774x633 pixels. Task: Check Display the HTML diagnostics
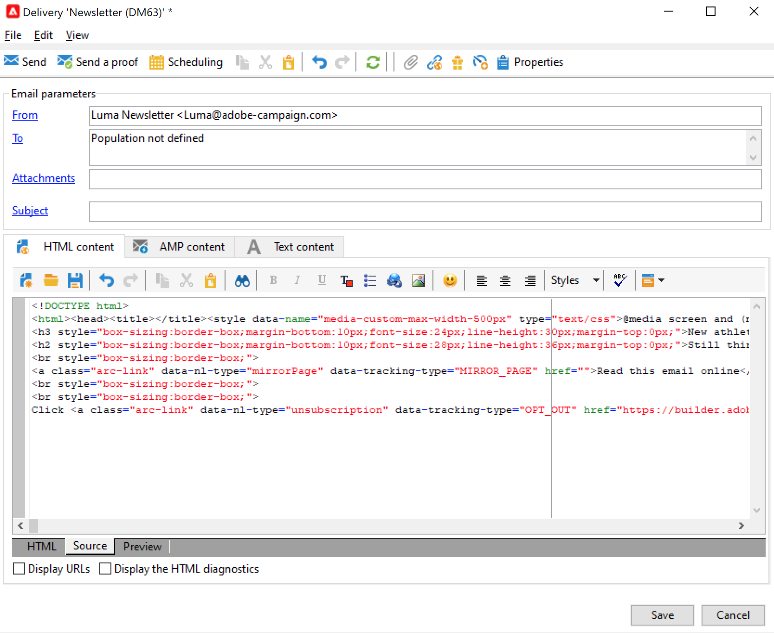click(x=105, y=568)
